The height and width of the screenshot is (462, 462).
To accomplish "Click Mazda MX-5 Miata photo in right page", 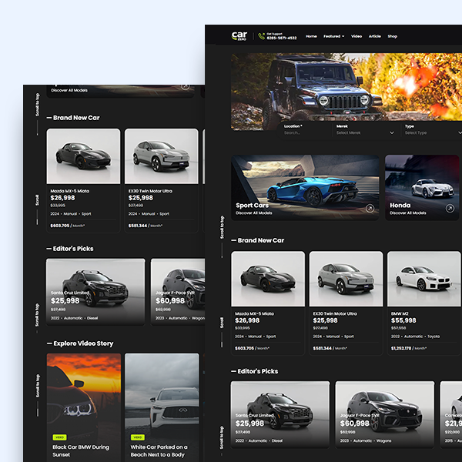I will click(268, 279).
